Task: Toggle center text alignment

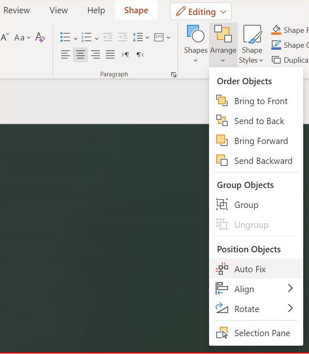Action: [x=80, y=55]
